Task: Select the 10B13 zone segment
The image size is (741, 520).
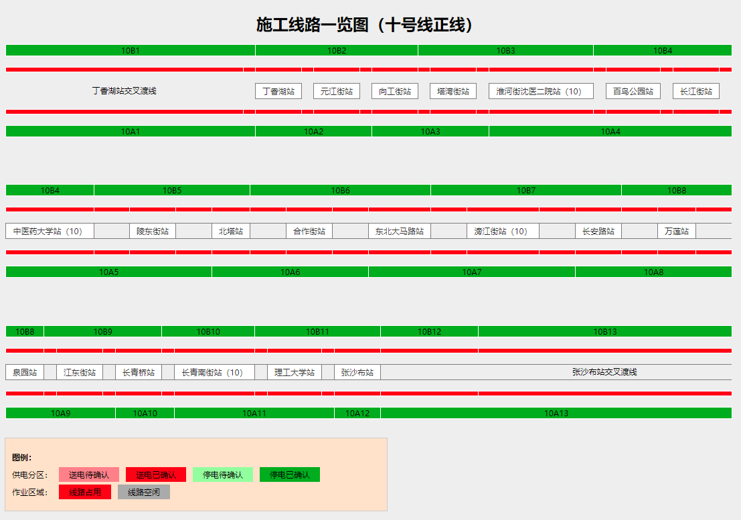Action: click(602, 331)
